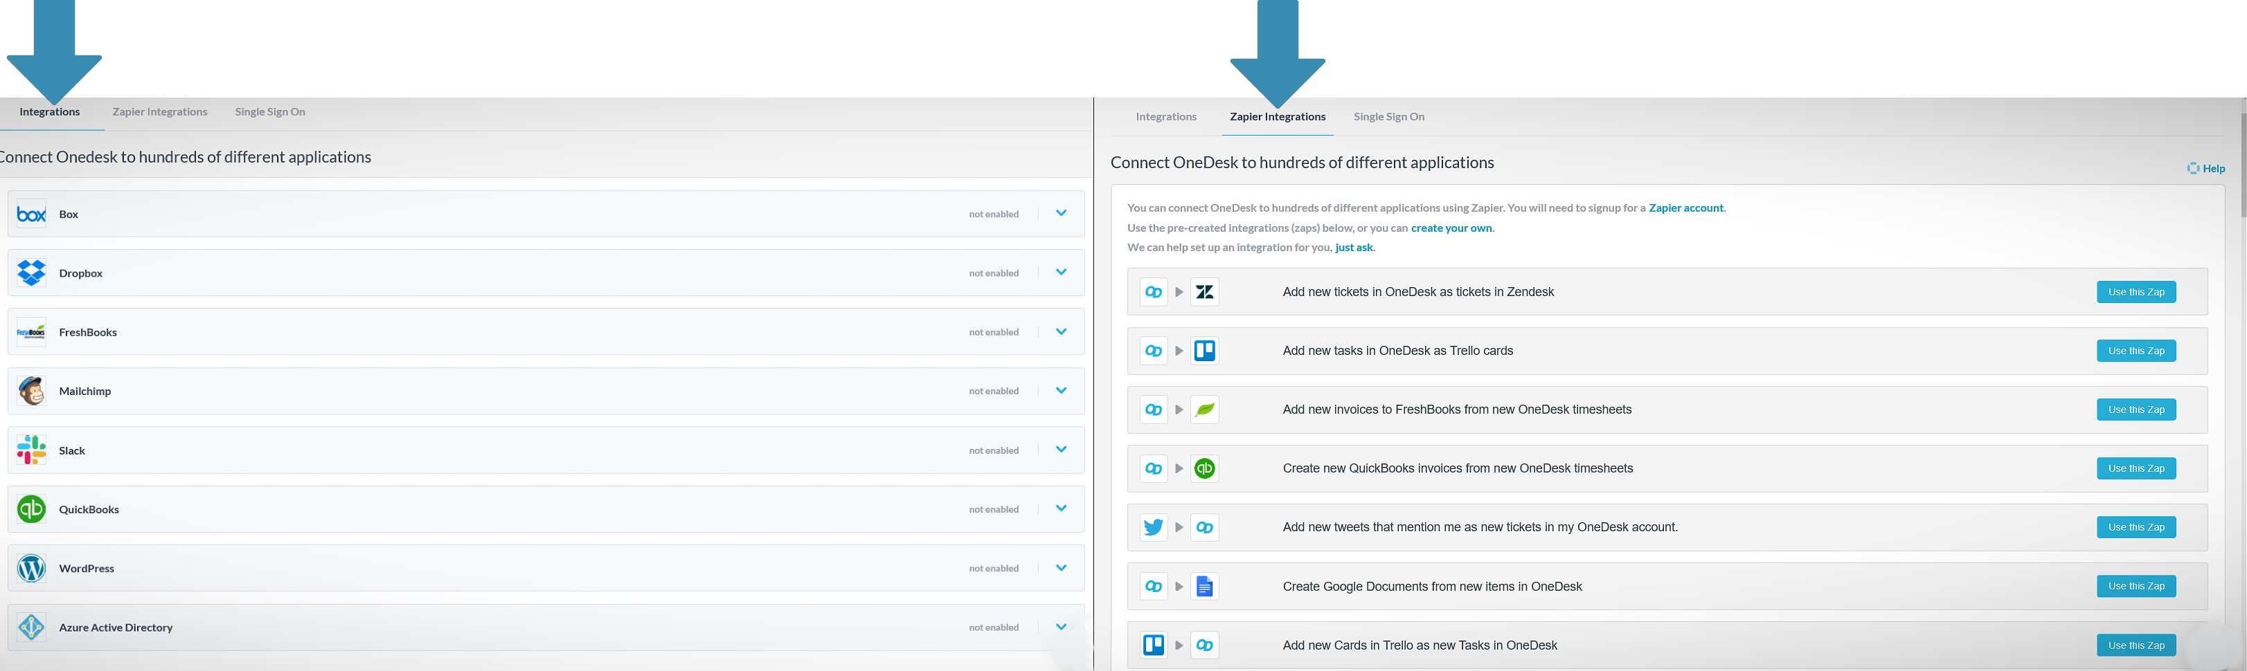The height and width of the screenshot is (671, 2247).
Task: Click the OneDesk icon in the QuickBooks zap row
Action: click(x=1153, y=468)
